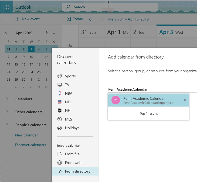Select Penn Academic Calendar result
This screenshot has width=197, height=182.
click(x=148, y=100)
